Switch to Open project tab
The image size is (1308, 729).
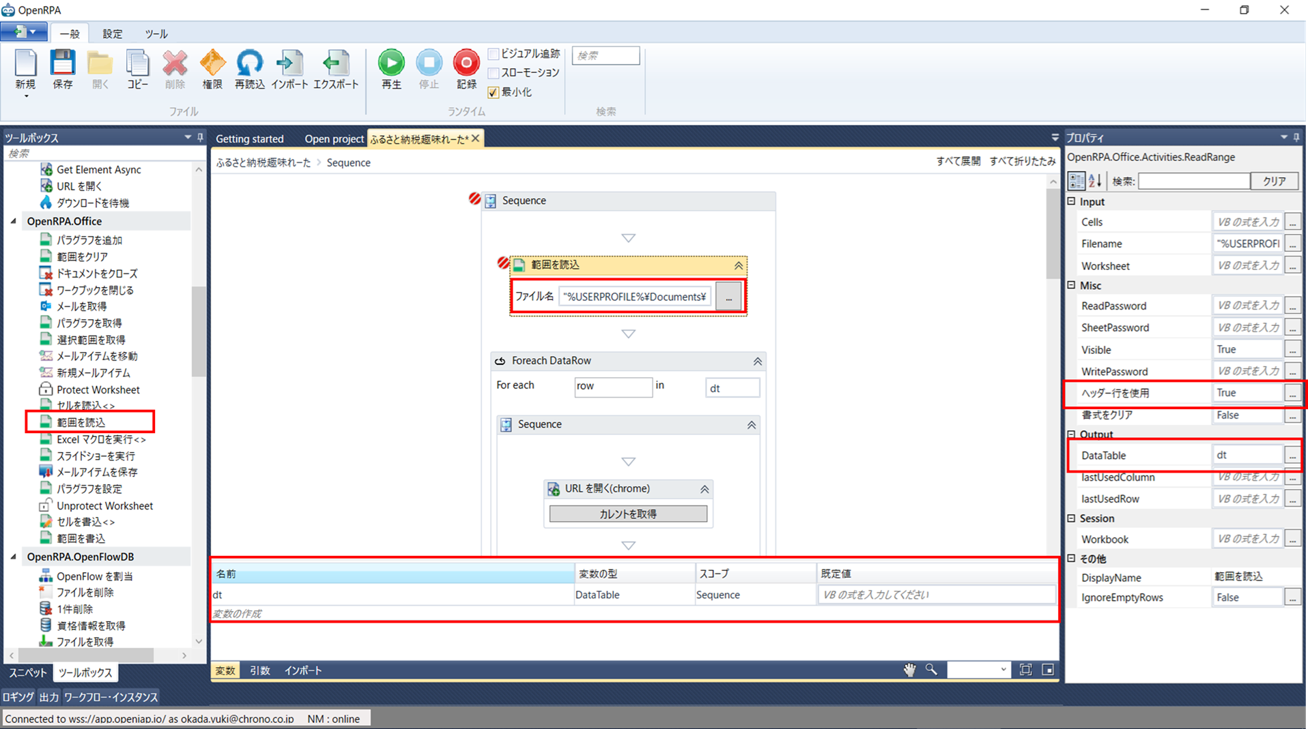tap(334, 138)
